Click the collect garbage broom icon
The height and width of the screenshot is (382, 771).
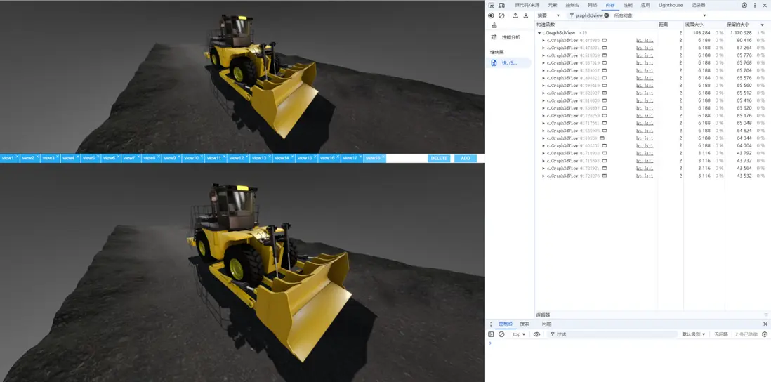[494, 25]
